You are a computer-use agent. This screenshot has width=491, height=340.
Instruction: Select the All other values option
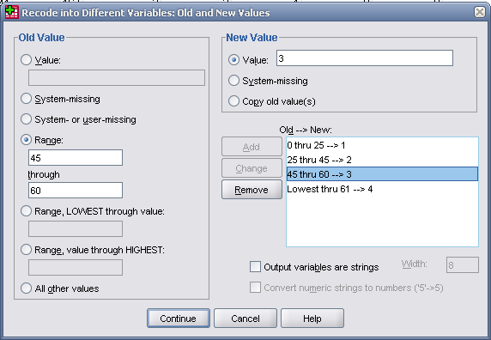[26, 288]
